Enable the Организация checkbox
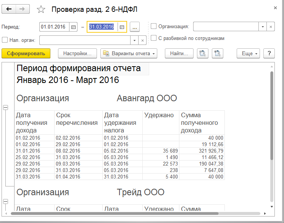Image resolution: width=284 pixels, height=223 pixels. pyautogui.click(x=154, y=26)
